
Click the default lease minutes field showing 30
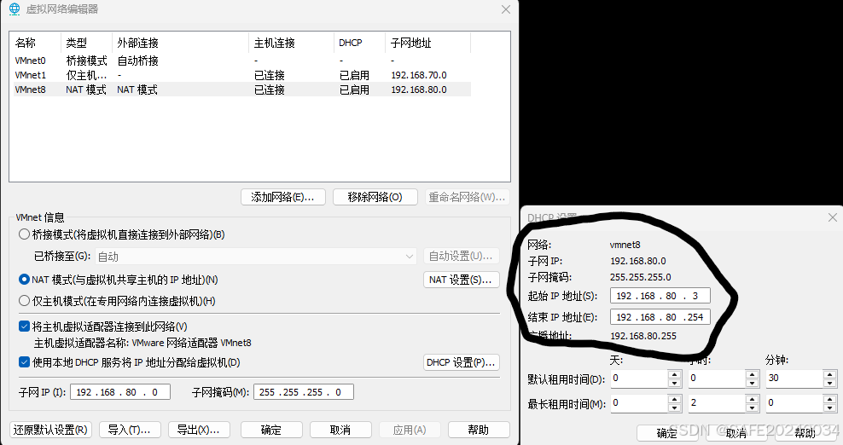[x=794, y=379]
